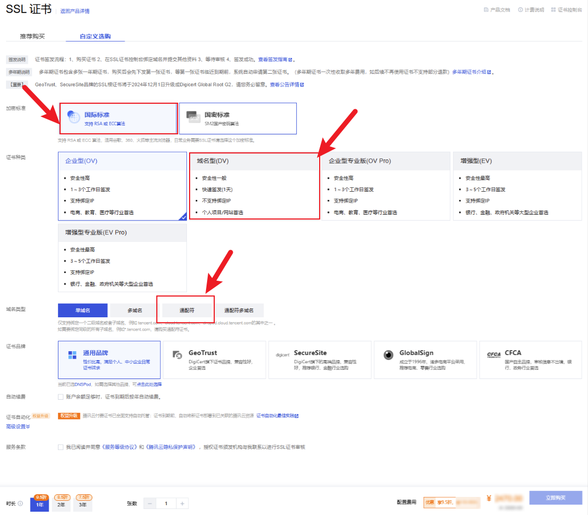Click the 返回产品详情 link
Screen dimensions: 588x515
point(75,11)
